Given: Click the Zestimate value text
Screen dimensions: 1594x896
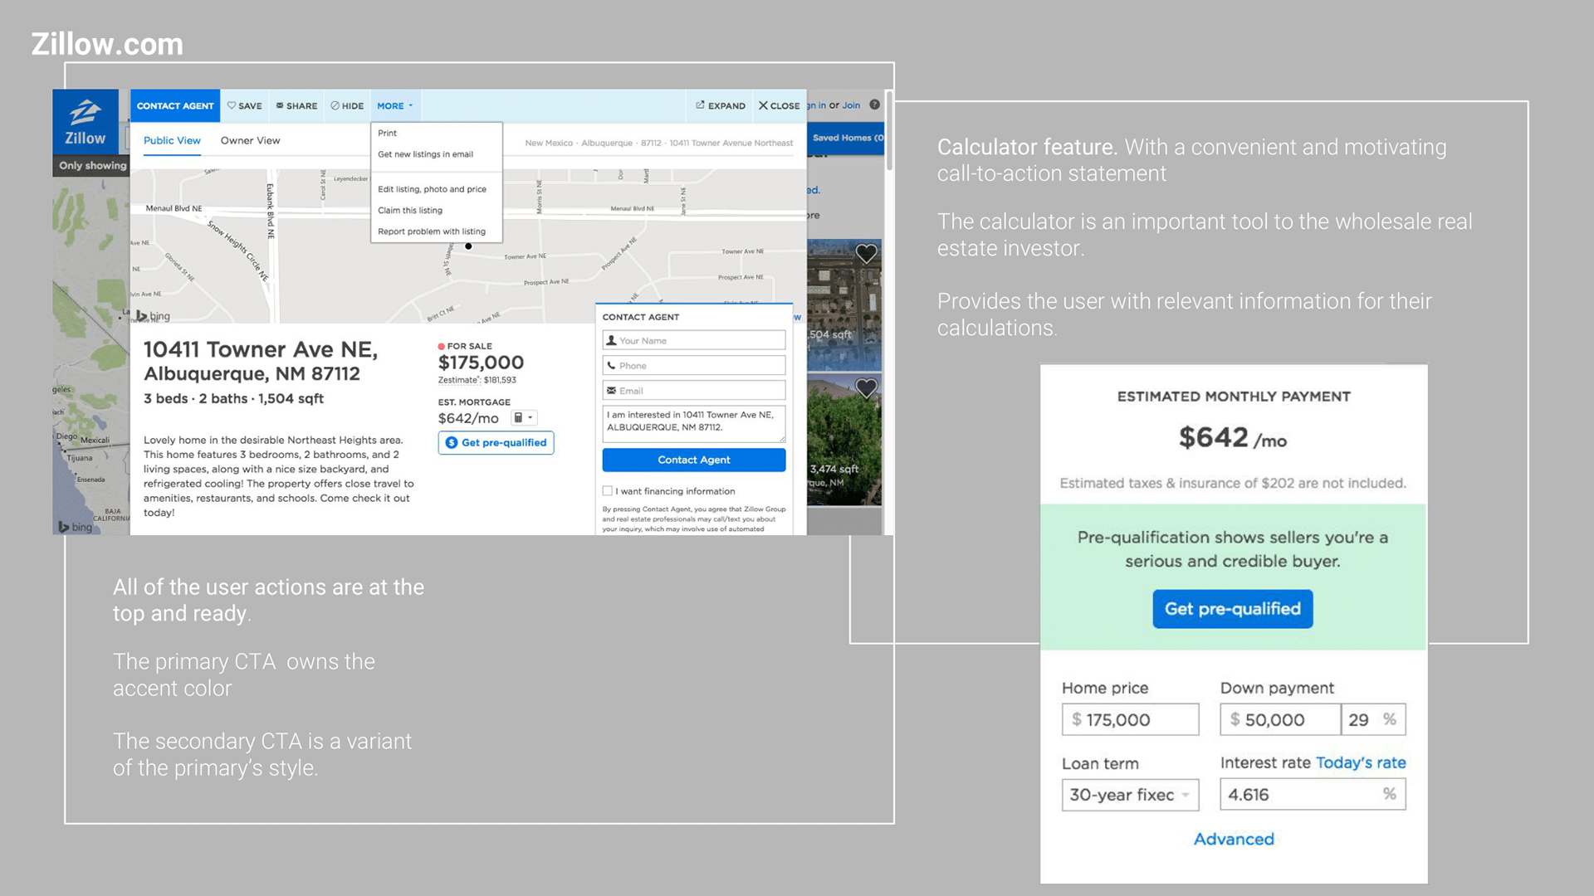Looking at the screenshot, I should (477, 381).
